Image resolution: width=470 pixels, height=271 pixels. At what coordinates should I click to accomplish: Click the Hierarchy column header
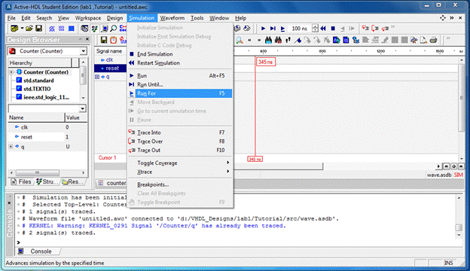tap(40, 63)
